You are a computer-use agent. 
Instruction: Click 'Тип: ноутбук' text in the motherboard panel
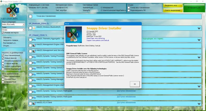coord(61,10)
